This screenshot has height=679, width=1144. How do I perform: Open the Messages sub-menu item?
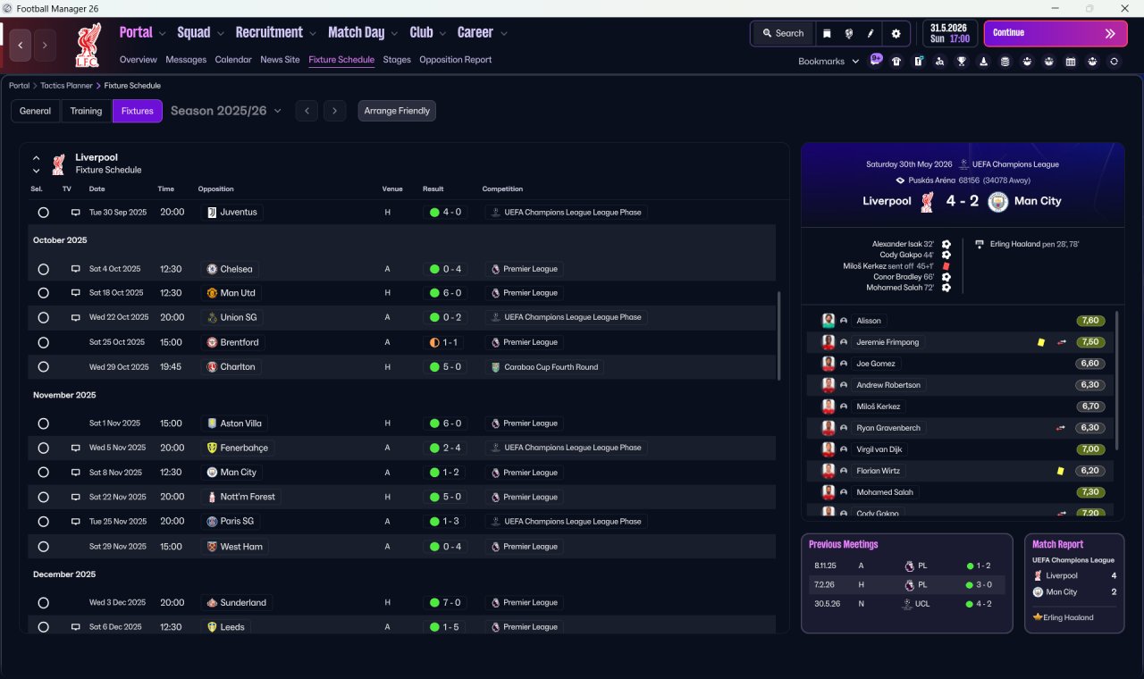186,60
